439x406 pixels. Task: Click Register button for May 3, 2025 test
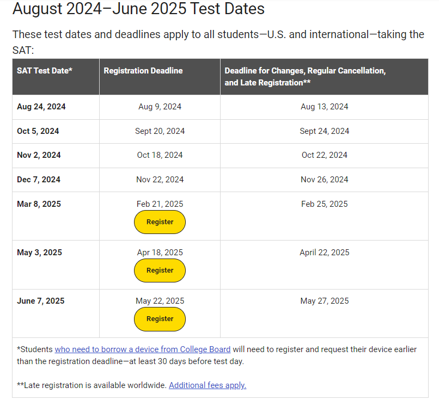(160, 270)
